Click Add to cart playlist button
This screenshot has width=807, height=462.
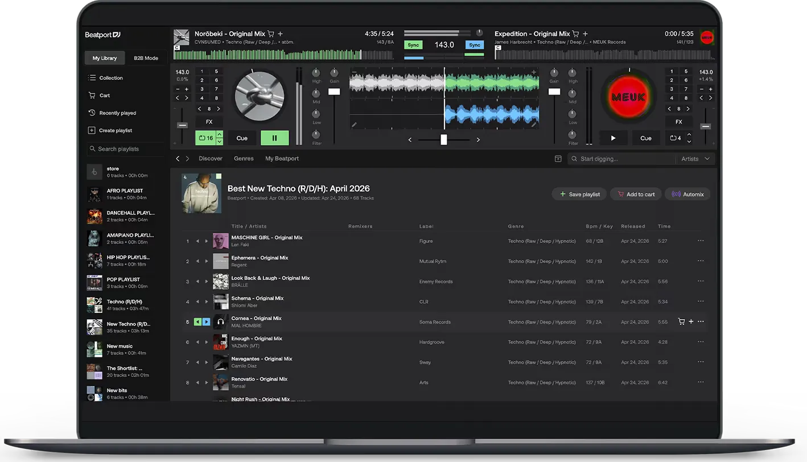pos(636,194)
